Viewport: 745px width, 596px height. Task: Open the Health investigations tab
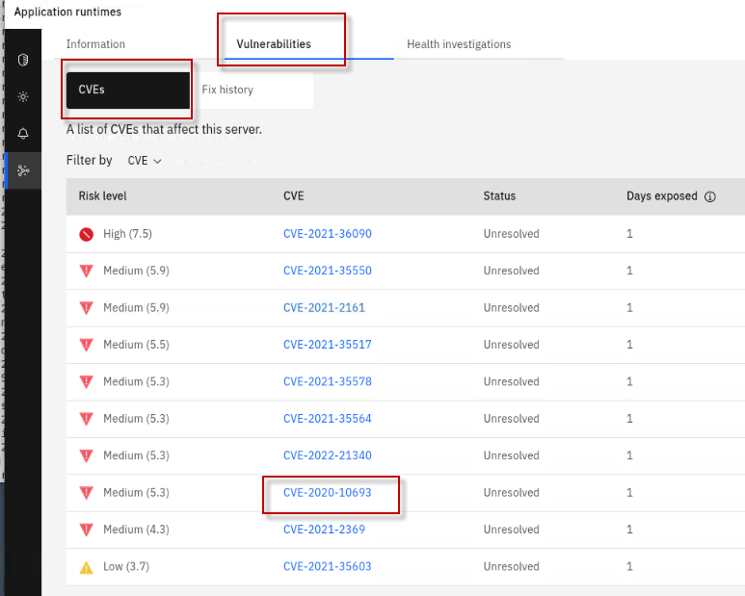459,44
